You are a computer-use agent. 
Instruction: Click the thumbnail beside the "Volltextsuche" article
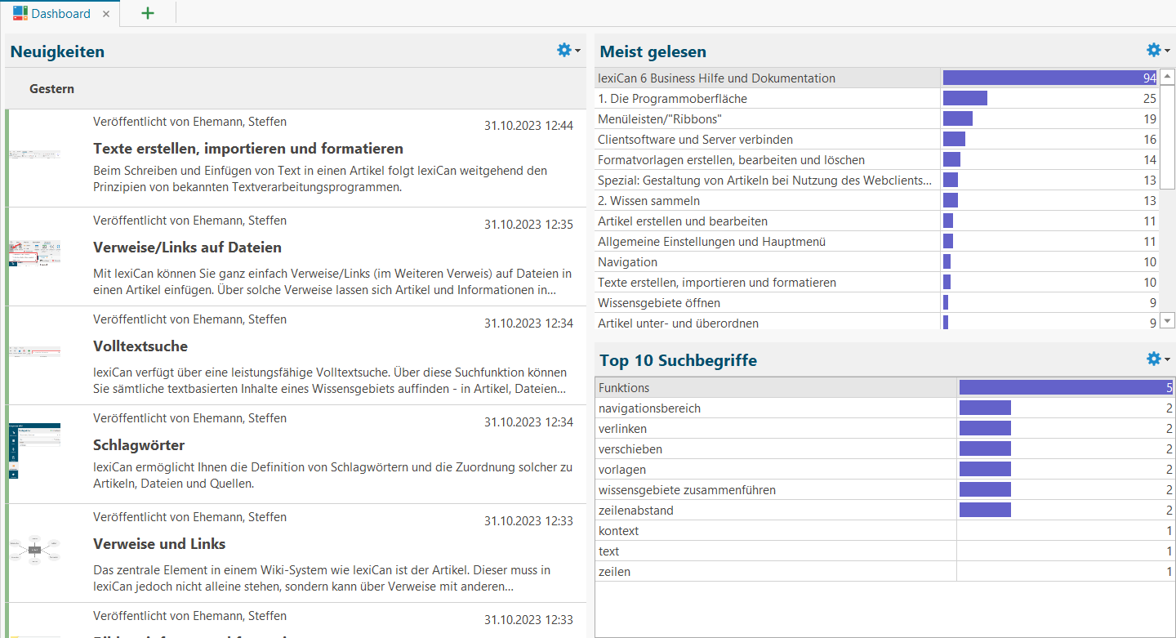pyautogui.click(x=34, y=351)
